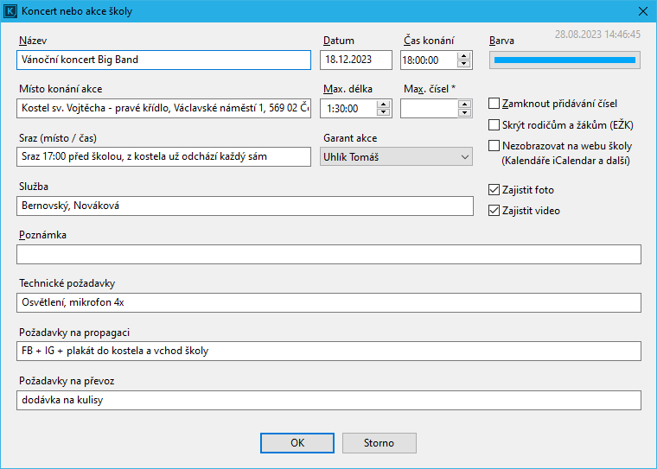
Task: Cancel with the Storno button
Action: (x=379, y=443)
